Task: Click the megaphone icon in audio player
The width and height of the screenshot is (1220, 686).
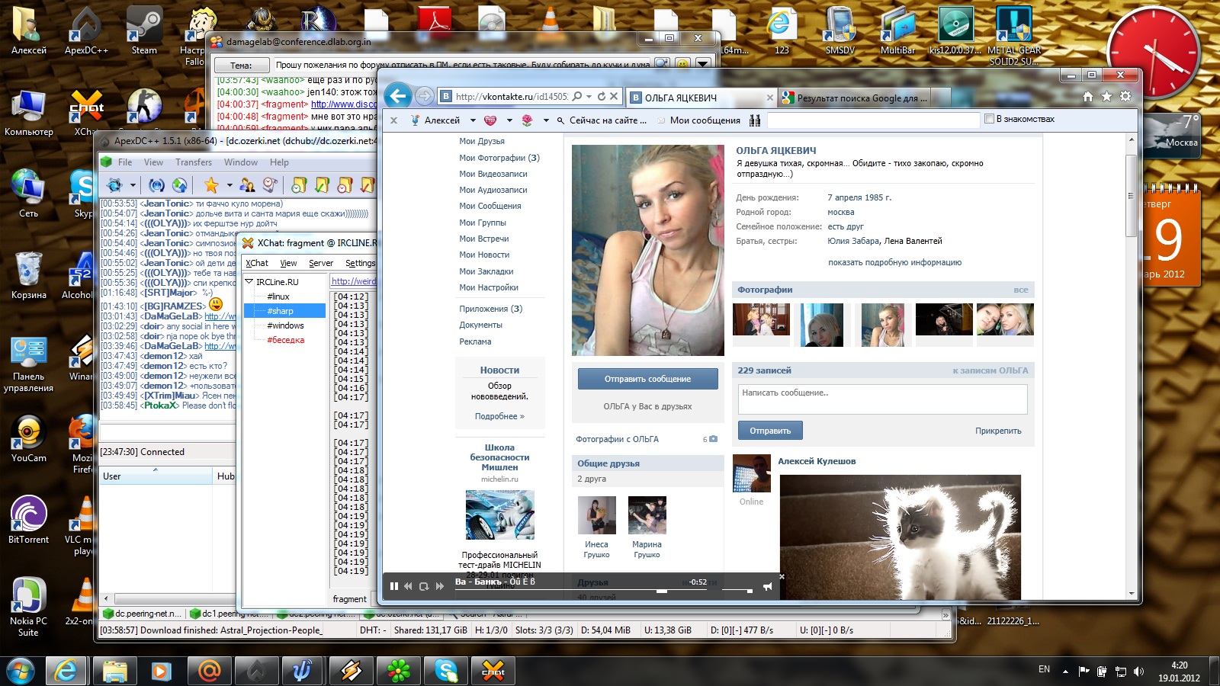Action: pos(767,586)
